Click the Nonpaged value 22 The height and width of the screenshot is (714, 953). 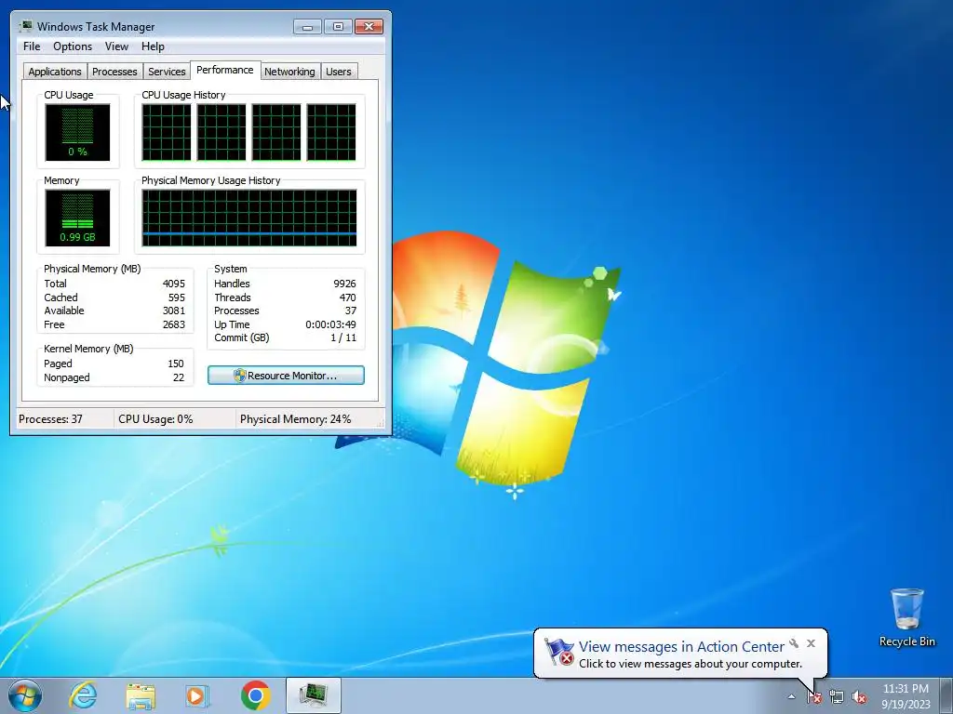pyautogui.click(x=179, y=377)
